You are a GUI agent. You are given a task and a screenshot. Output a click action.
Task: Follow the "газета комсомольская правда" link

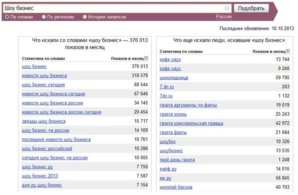pyautogui.click(x=191, y=123)
